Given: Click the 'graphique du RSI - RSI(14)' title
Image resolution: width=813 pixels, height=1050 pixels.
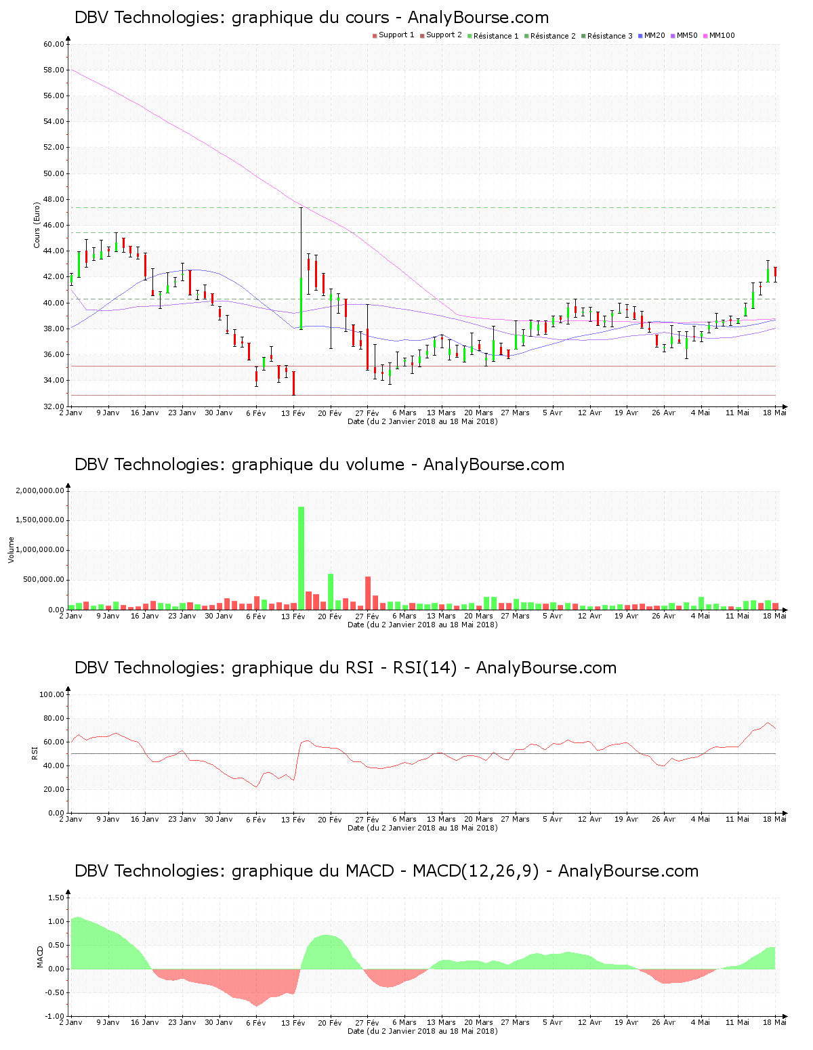Looking at the screenshot, I should tap(344, 668).
